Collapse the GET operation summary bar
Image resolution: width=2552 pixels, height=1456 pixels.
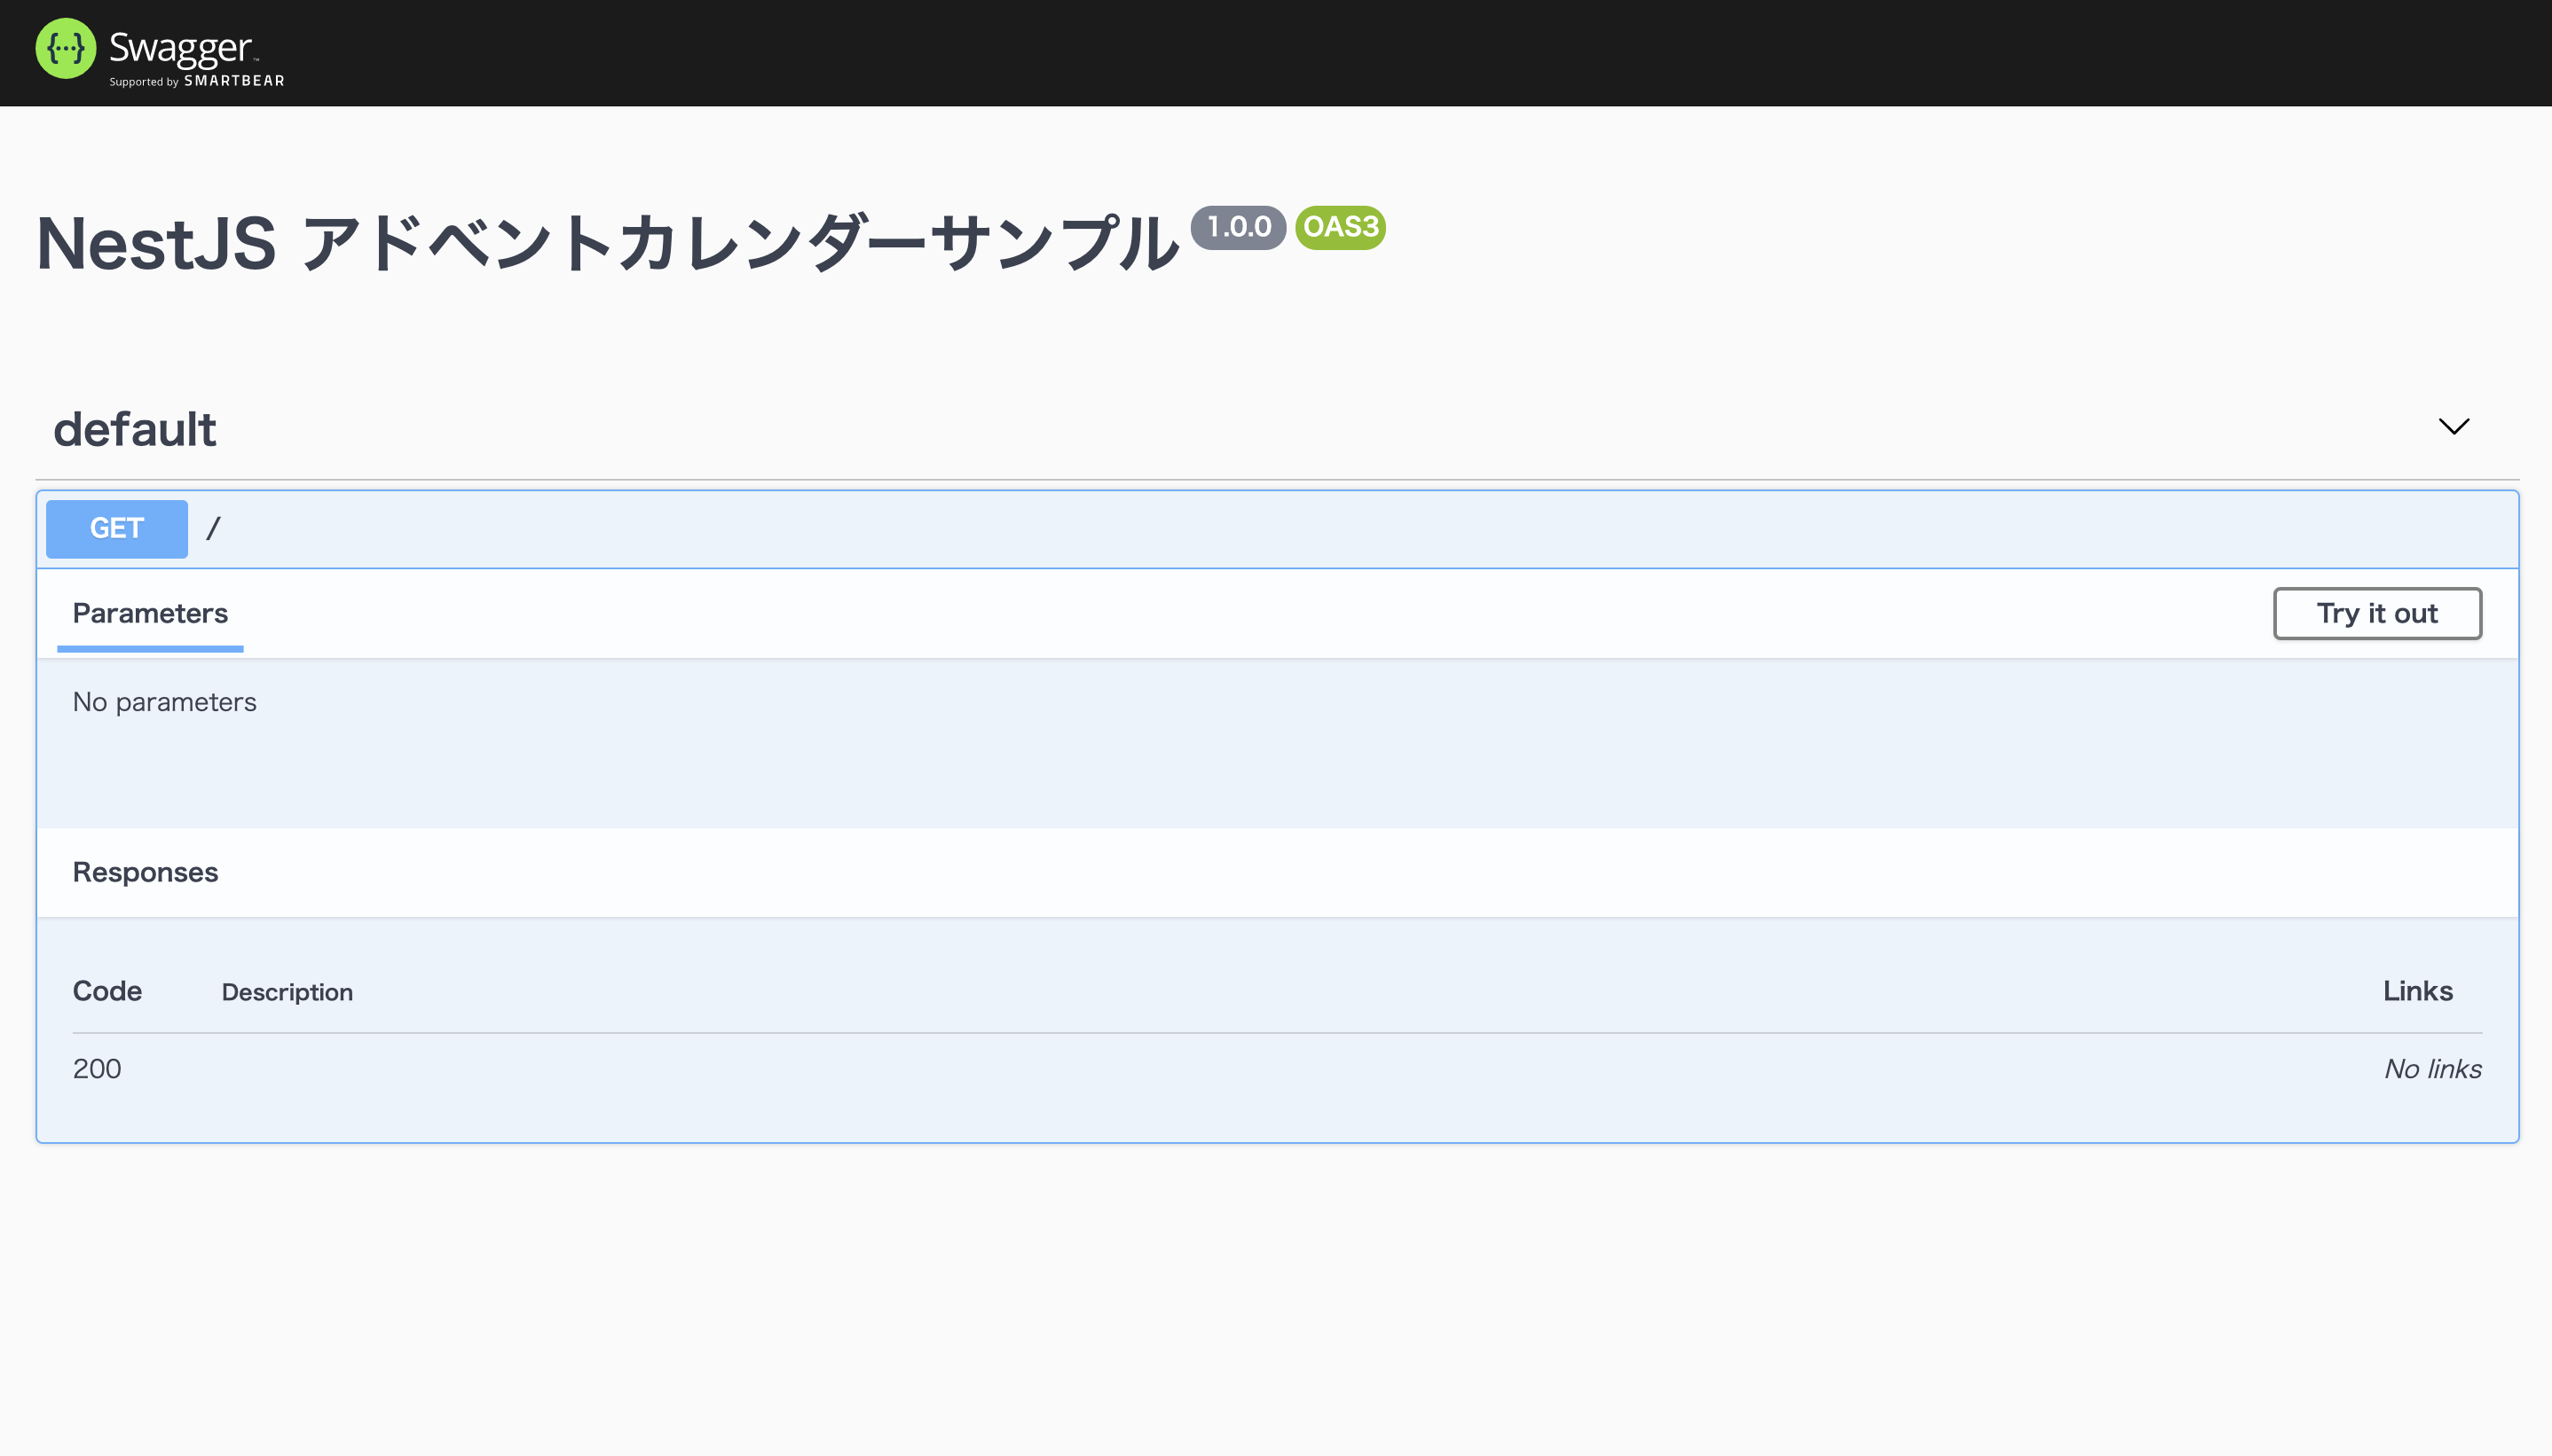coord(1301,528)
